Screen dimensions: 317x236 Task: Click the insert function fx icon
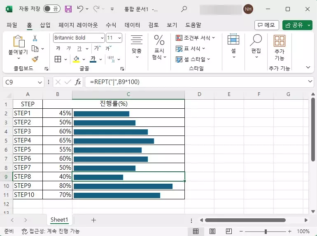[78, 82]
